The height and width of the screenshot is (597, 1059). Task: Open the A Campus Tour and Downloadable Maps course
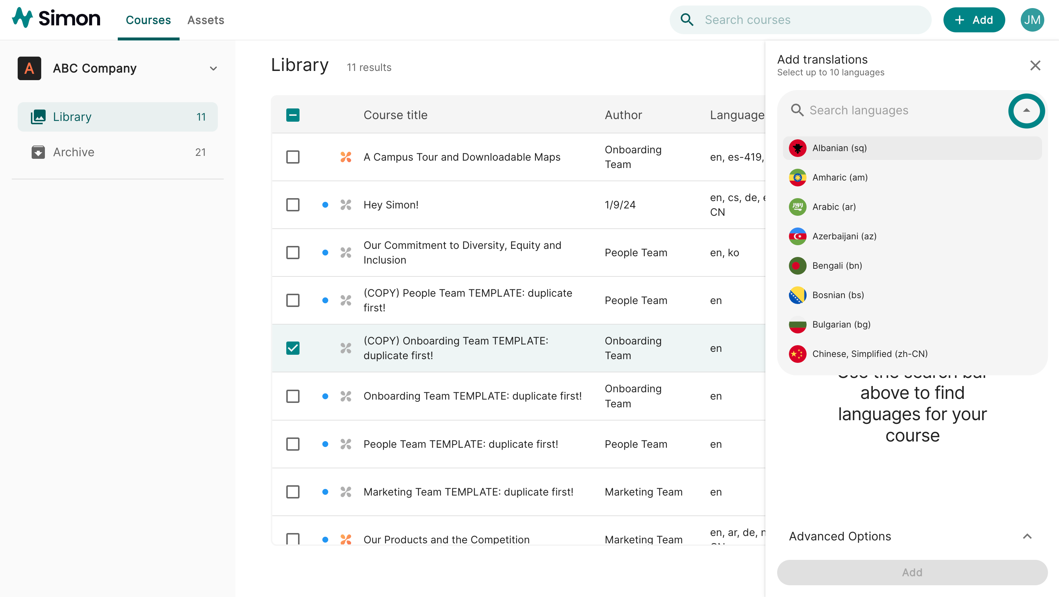click(x=462, y=157)
